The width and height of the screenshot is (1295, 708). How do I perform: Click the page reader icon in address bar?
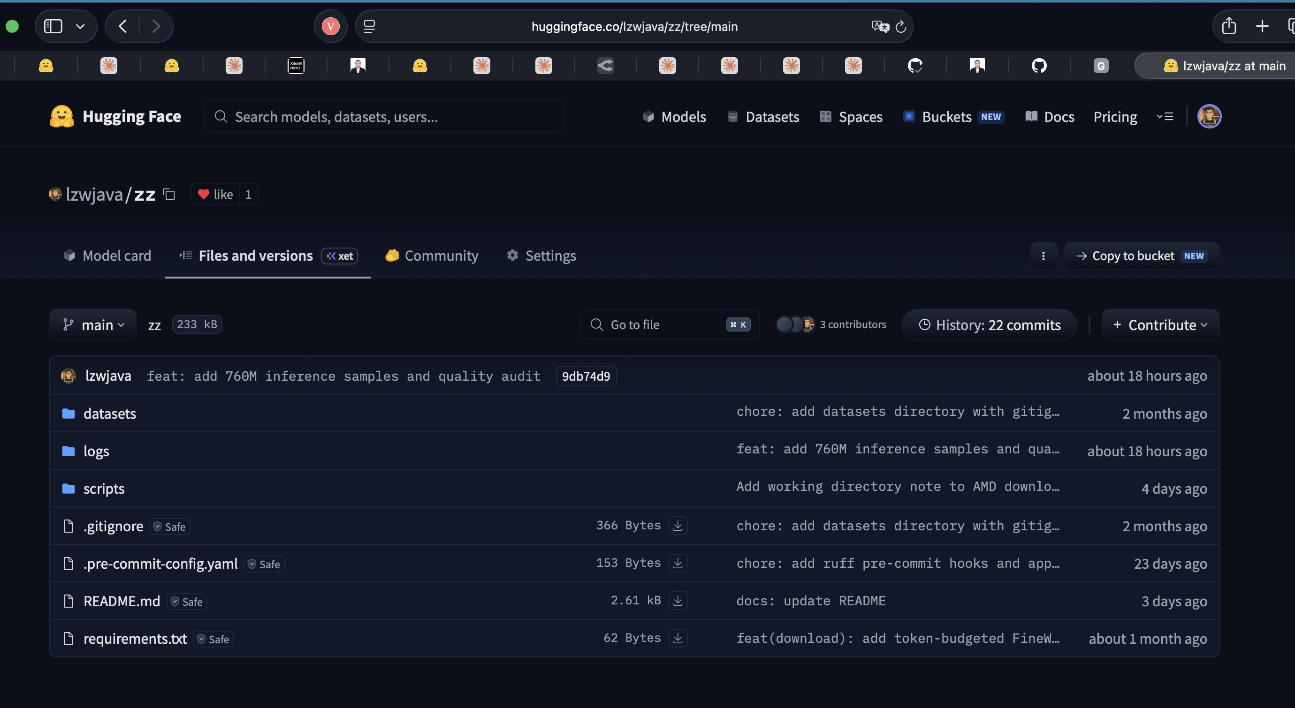tap(370, 26)
